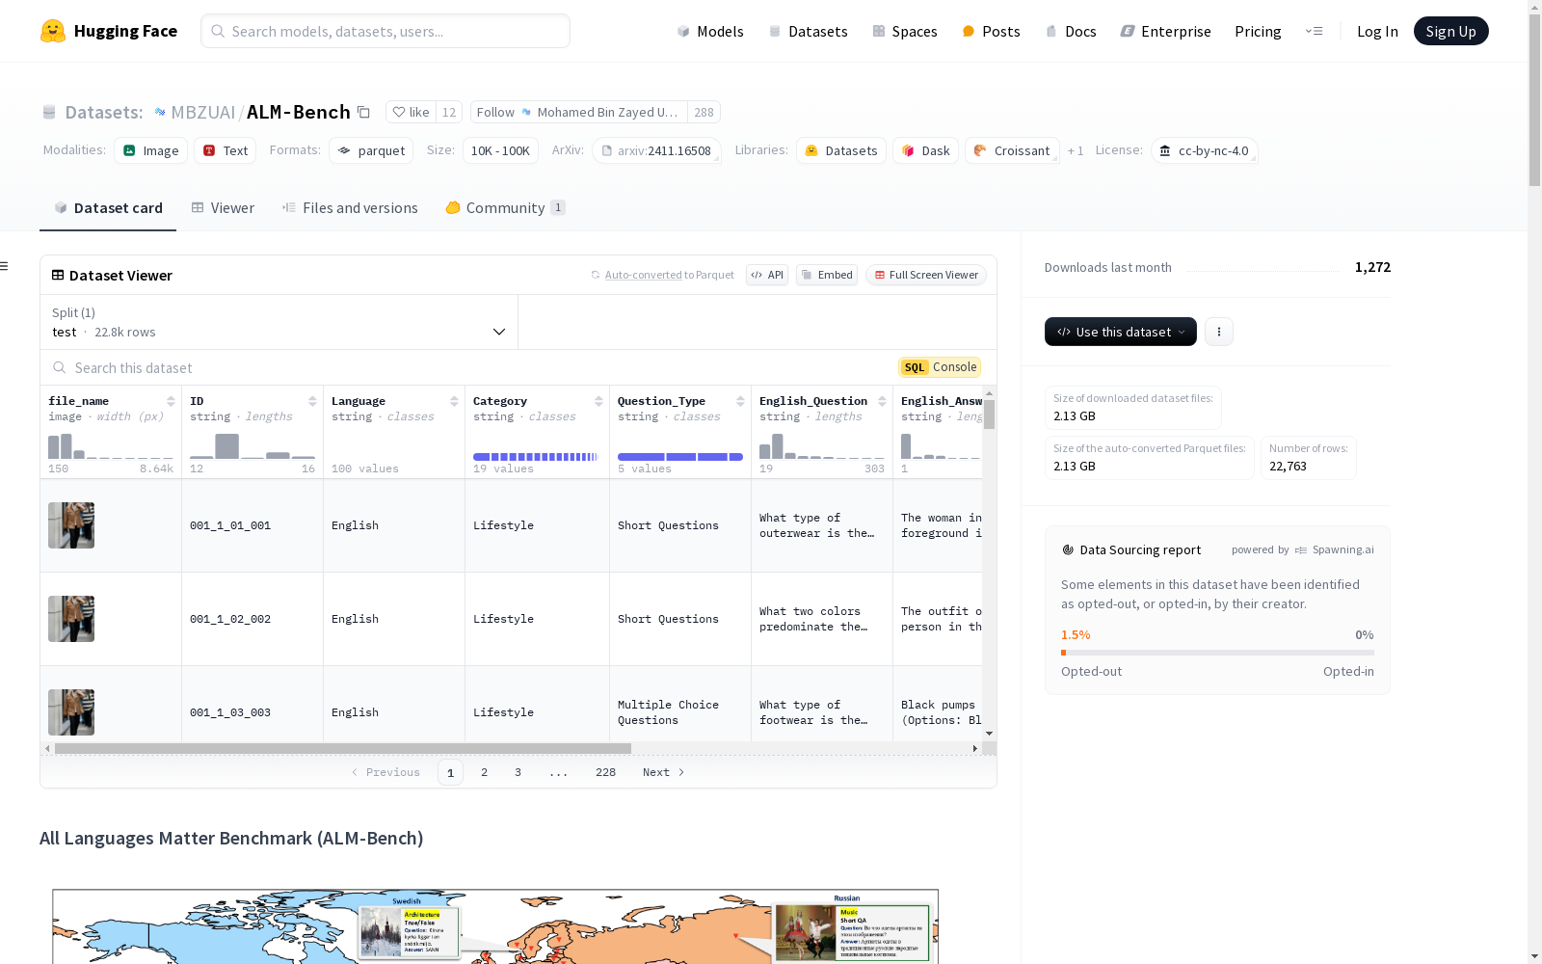Click the Auto-converted to Parquet link
The width and height of the screenshot is (1542, 964).
tap(643, 275)
